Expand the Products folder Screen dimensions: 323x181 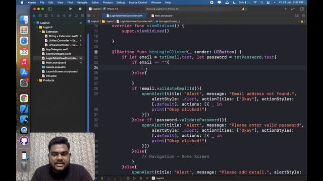pyautogui.click(x=37, y=80)
